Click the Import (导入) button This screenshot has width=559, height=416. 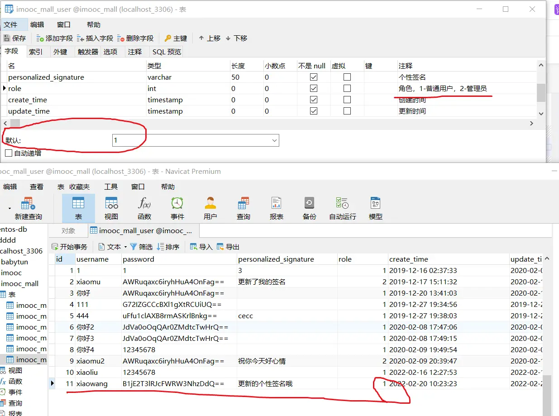[x=201, y=247]
